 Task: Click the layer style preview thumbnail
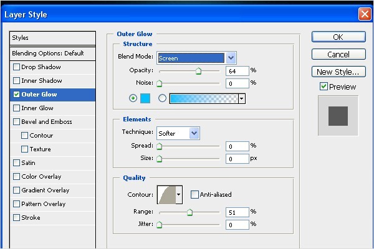[338, 116]
